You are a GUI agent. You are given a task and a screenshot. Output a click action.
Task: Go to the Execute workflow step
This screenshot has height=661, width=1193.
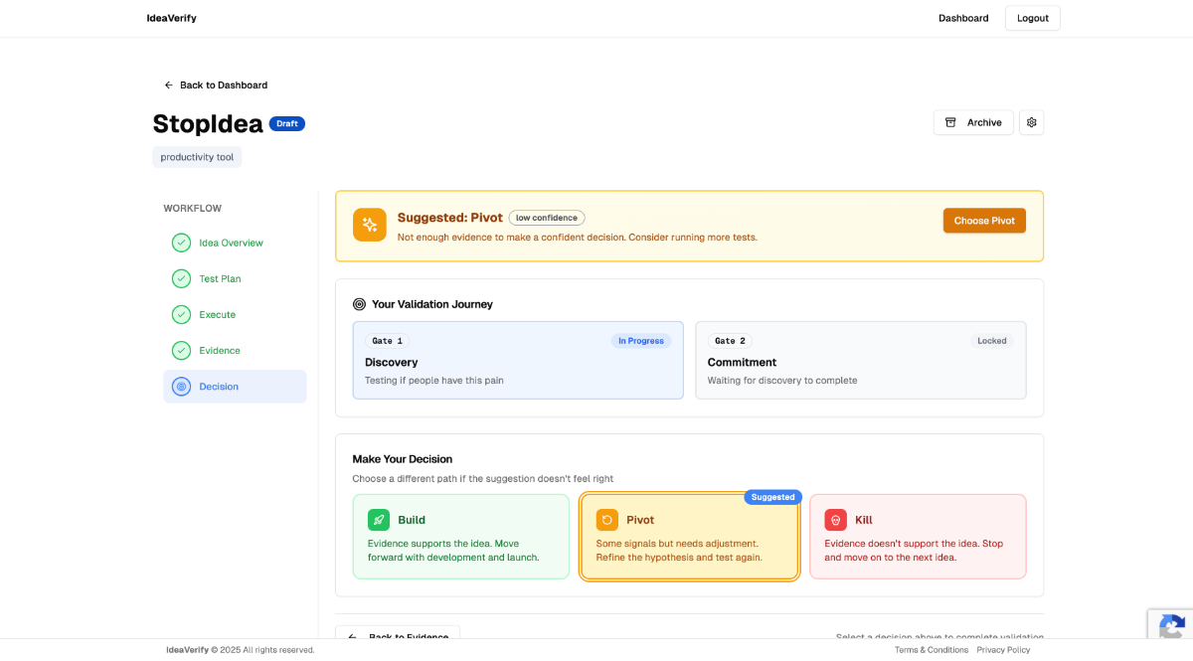pos(217,315)
